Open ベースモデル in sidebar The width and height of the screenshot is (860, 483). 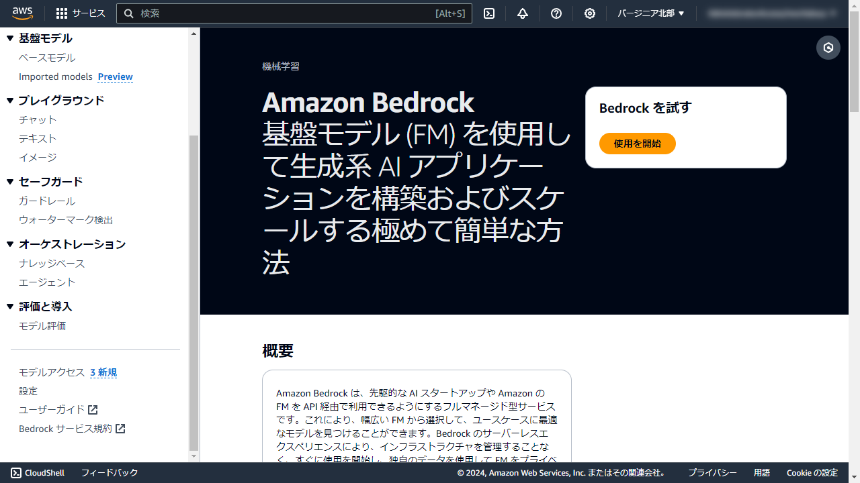coord(47,58)
